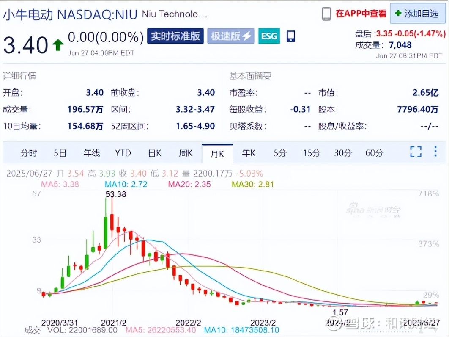449x337 pixels.
Task: Open the three-dot chart options menu
Action: coord(435,151)
